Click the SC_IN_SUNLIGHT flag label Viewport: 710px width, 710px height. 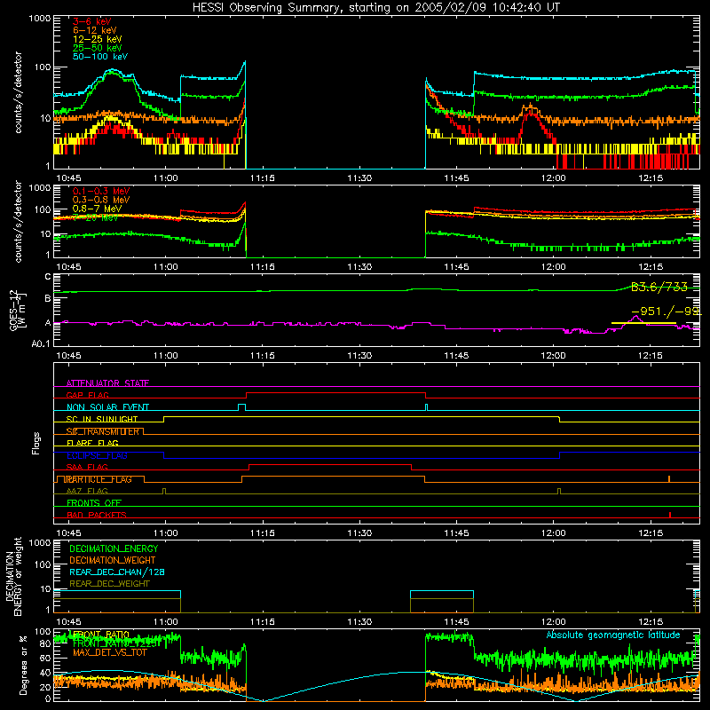(x=102, y=419)
